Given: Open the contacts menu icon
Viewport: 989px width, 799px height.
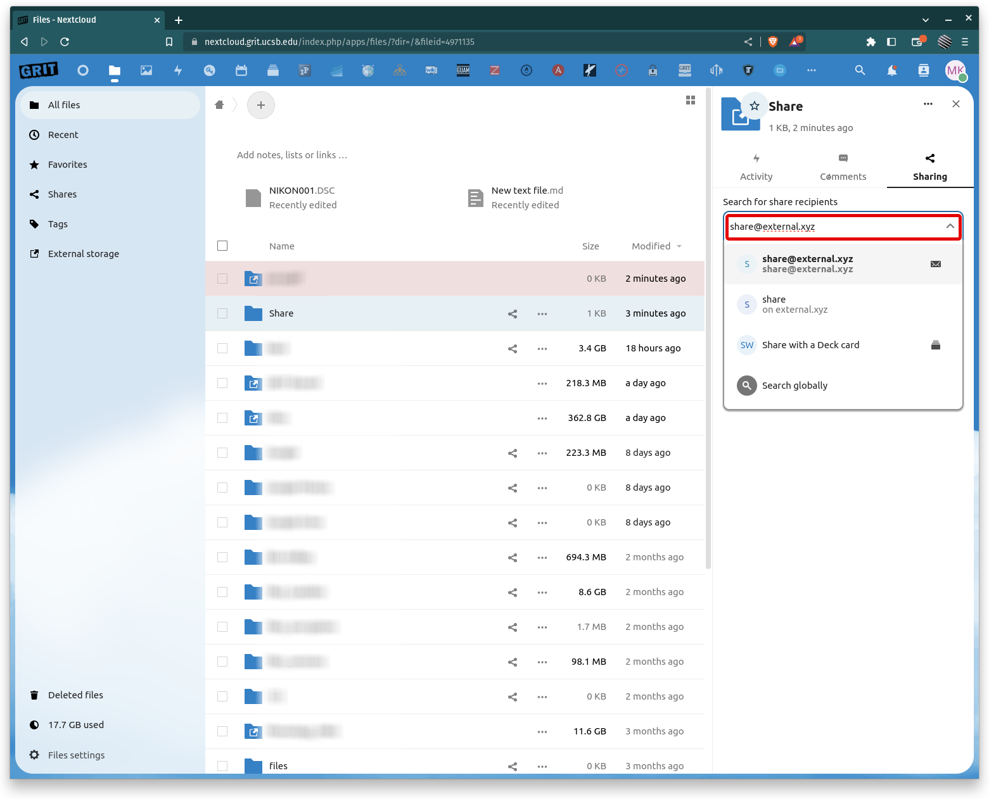Looking at the screenshot, I should (924, 70).
